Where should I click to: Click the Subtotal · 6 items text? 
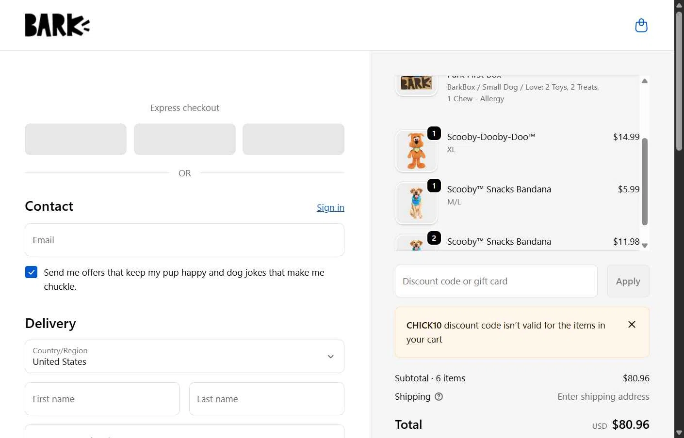[x=430, y=378]
